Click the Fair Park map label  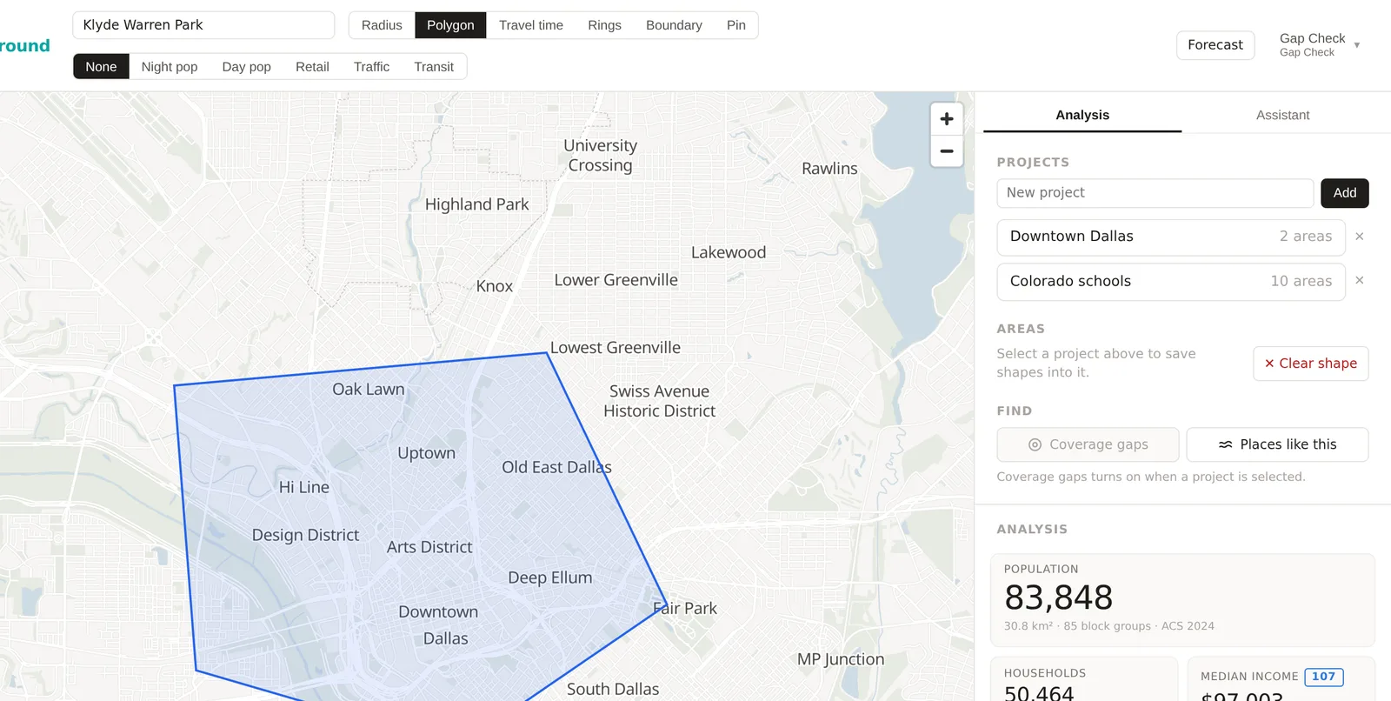click(x=685, y=608)
